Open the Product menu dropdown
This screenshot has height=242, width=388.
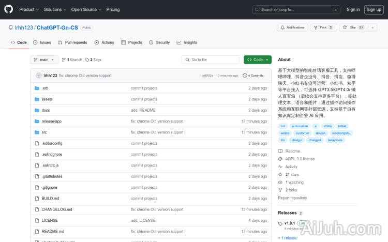[28, 9]
